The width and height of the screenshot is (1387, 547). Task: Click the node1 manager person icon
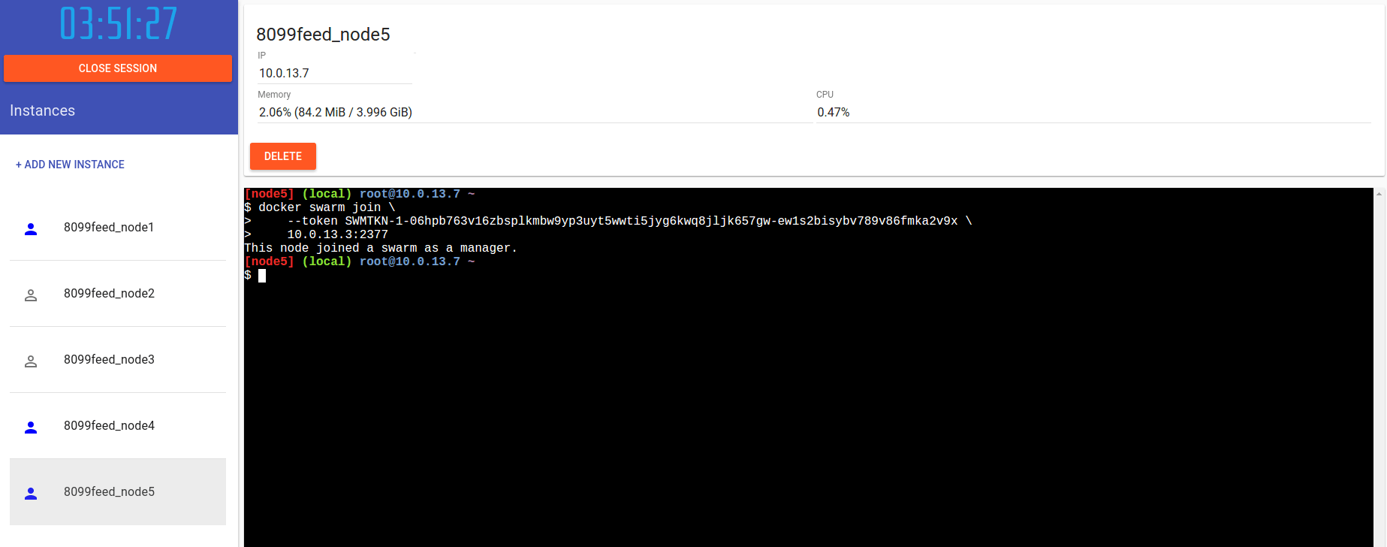31,229
